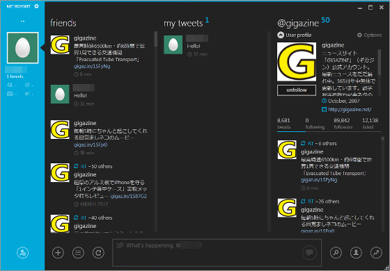Click the refresh circular arrow icon
390x271 pixels.
pos(98,253)
